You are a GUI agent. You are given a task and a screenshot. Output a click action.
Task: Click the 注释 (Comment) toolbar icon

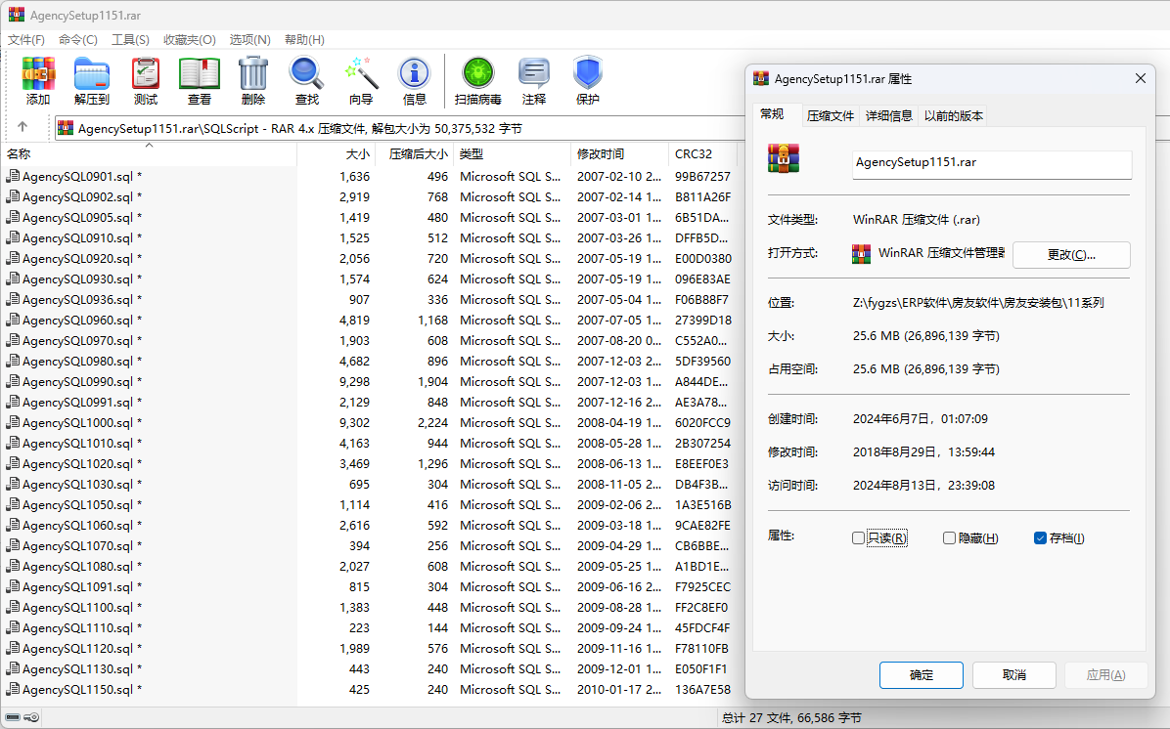click(533, 74)
